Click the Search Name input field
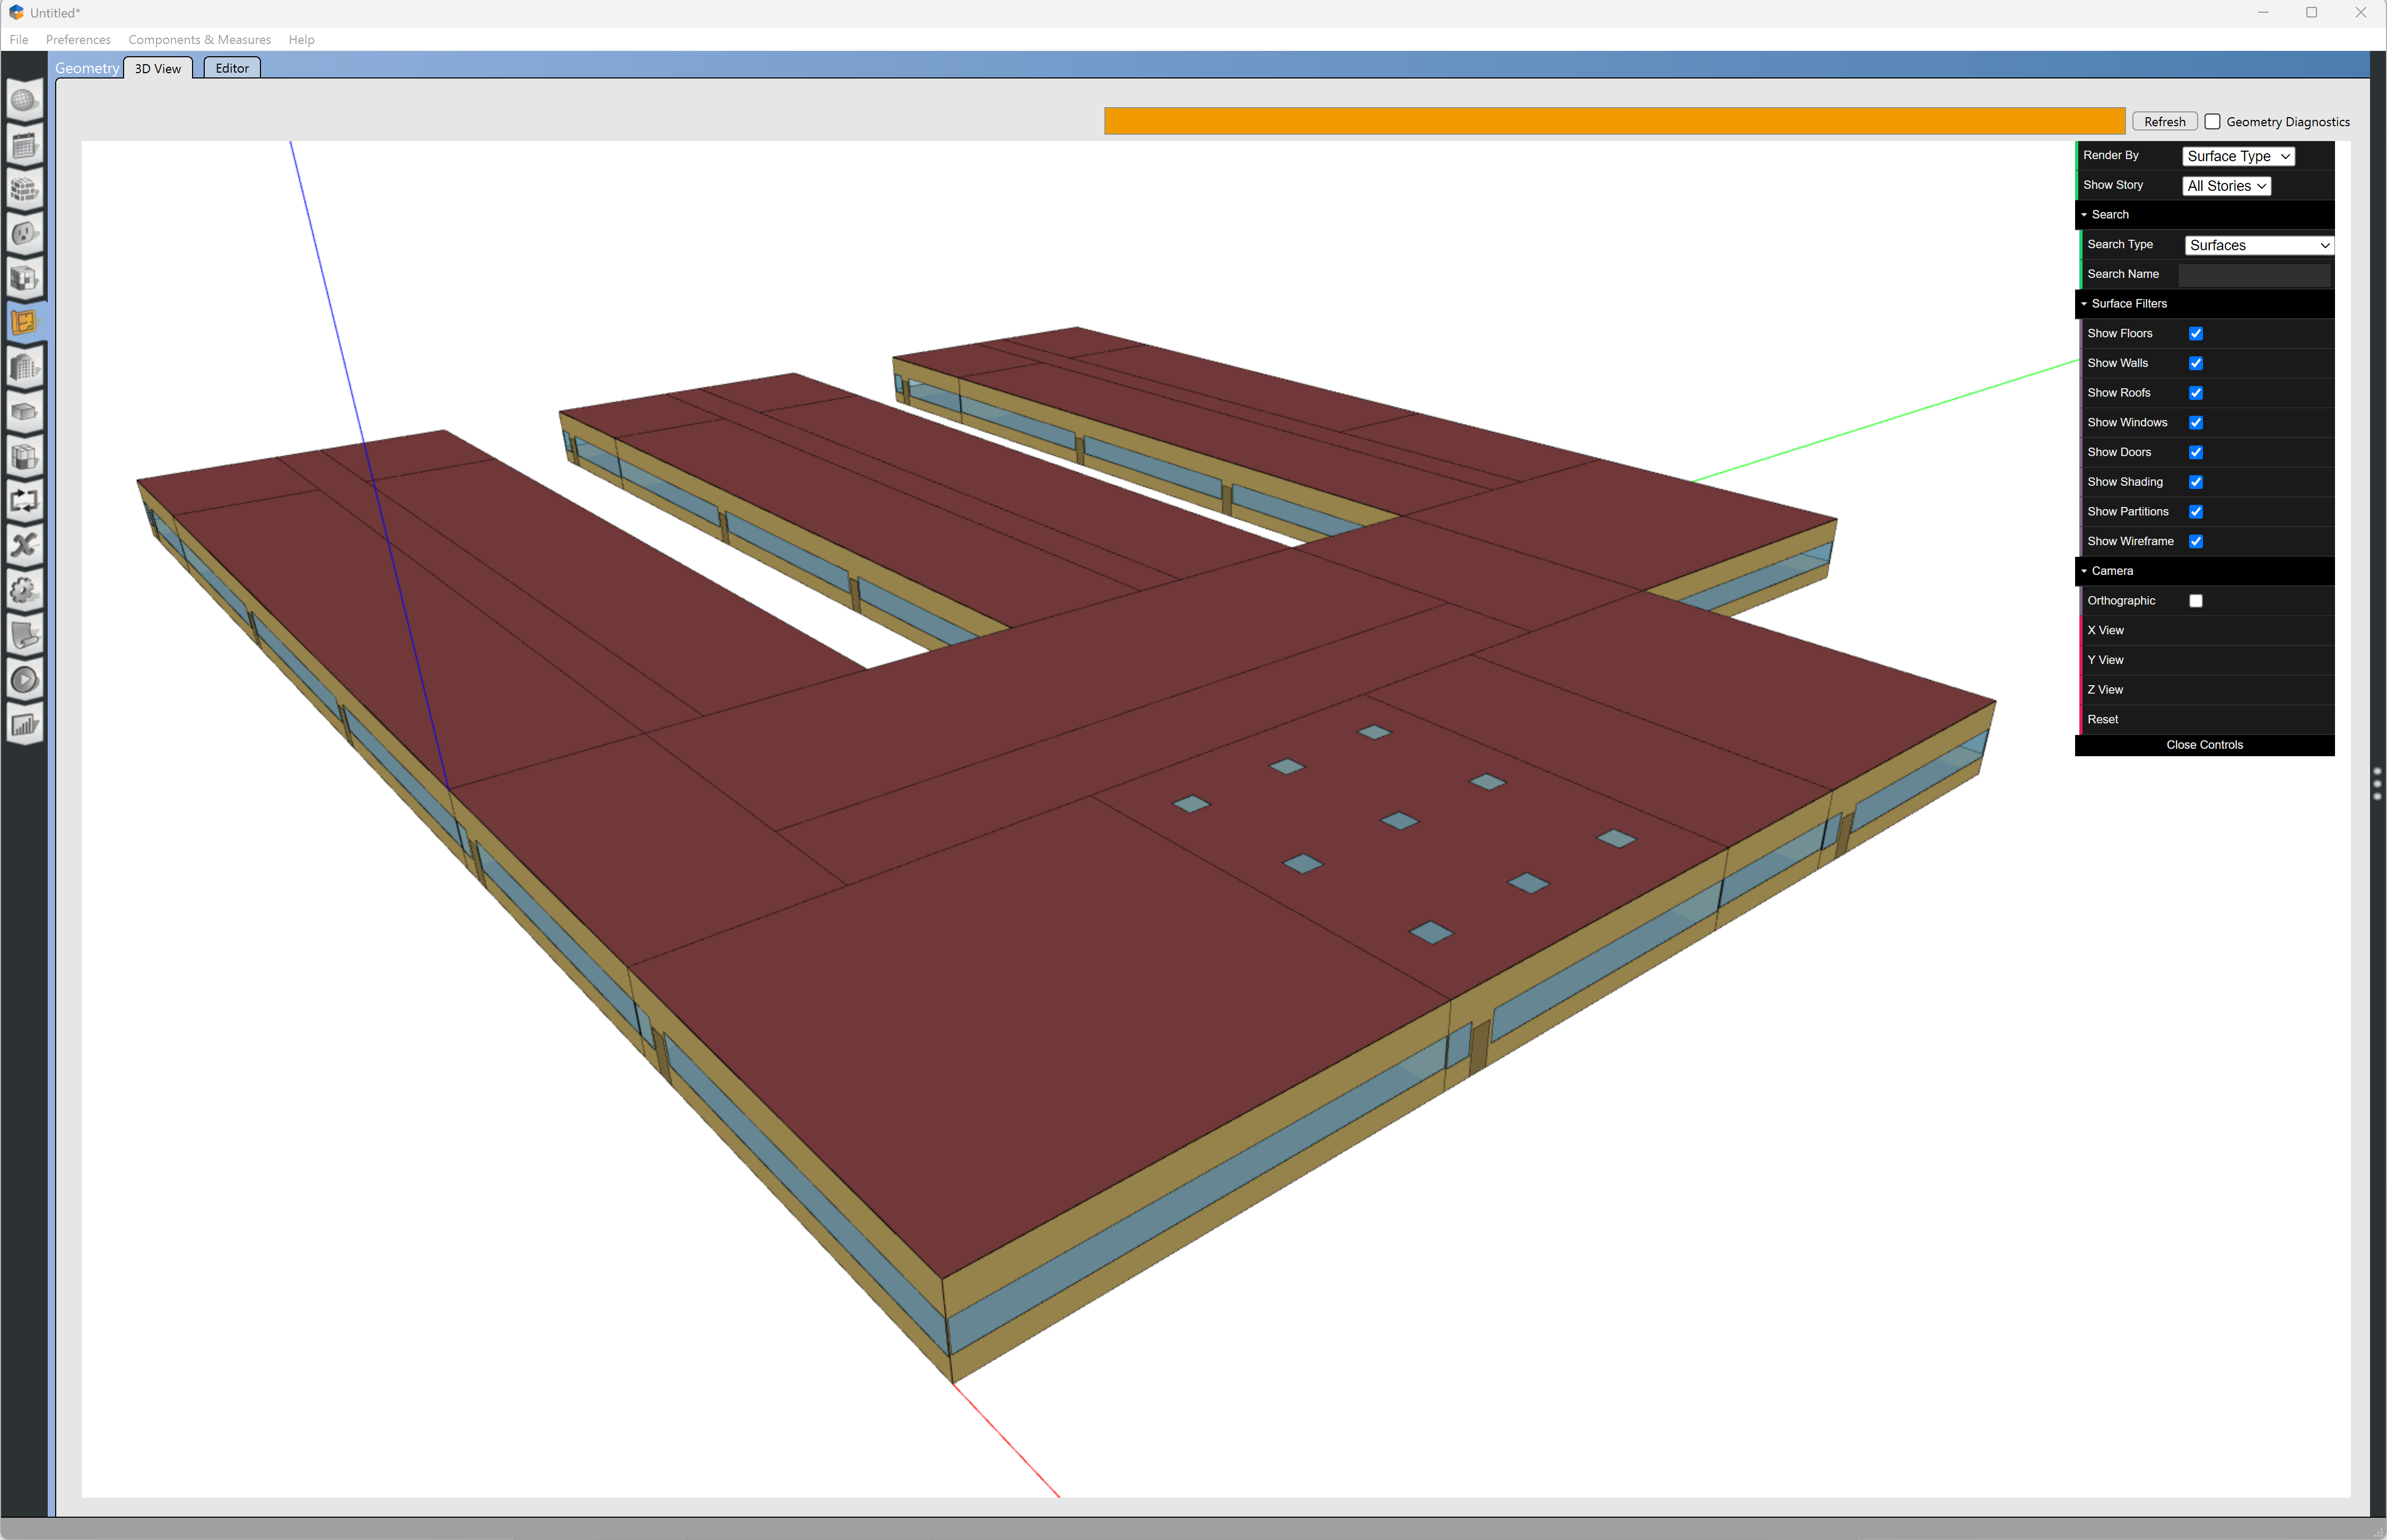Viewport: 2387px width, 1540px height. coord(2254,274)
